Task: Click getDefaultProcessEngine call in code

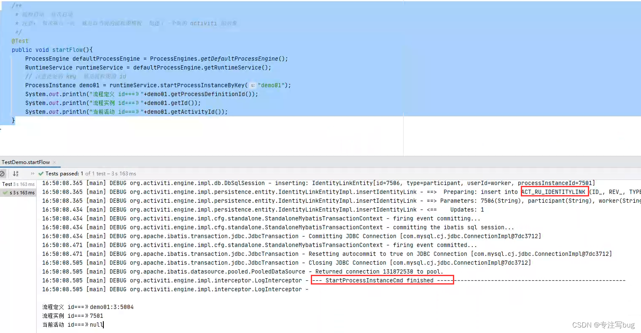Action: click(239, 59)
